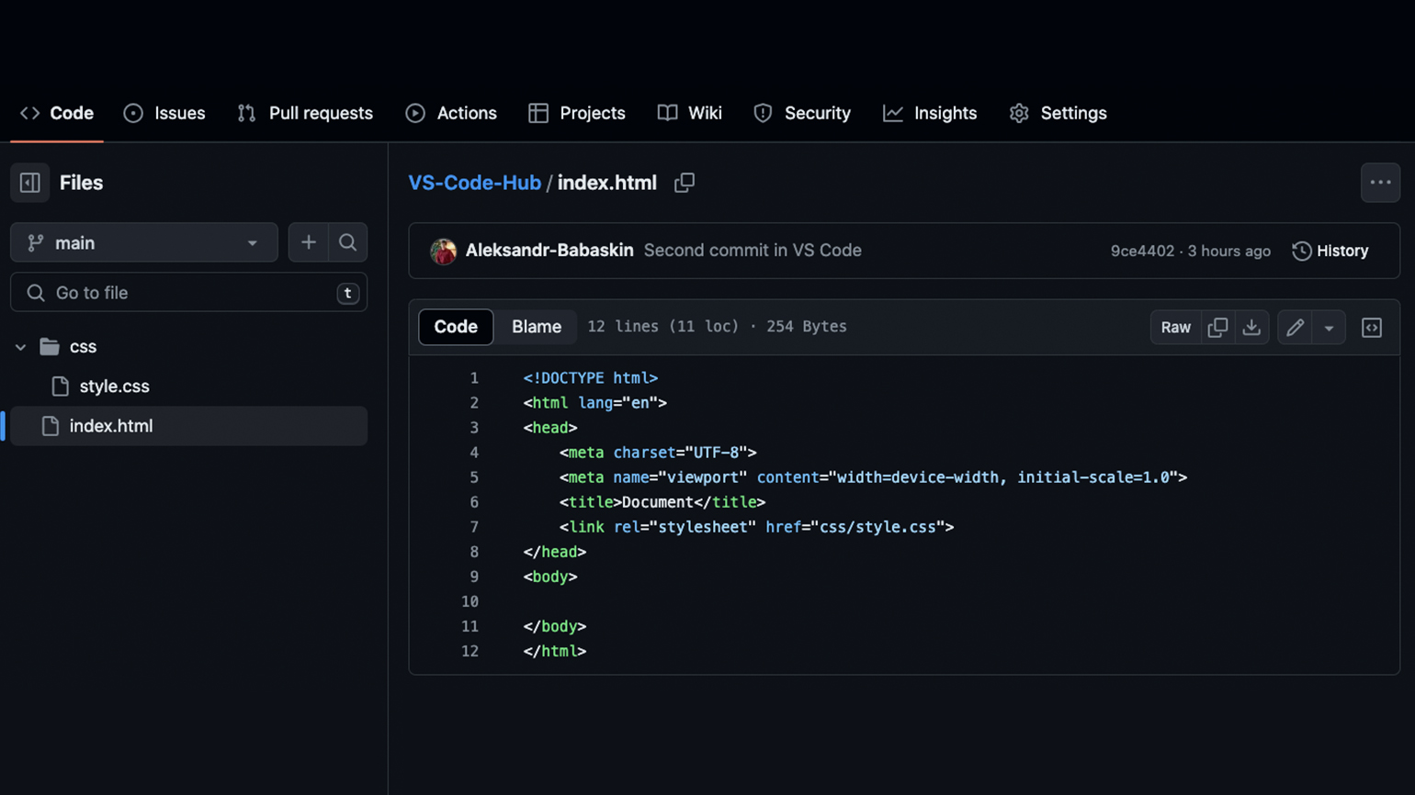
Task: Collapse the file tree sidebar icon
Action: pos(29,183)
